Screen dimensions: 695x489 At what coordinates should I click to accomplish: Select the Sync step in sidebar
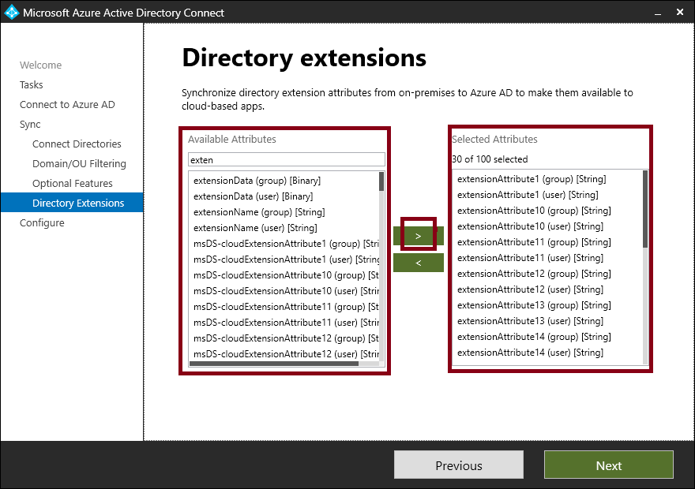coord(30,125)
